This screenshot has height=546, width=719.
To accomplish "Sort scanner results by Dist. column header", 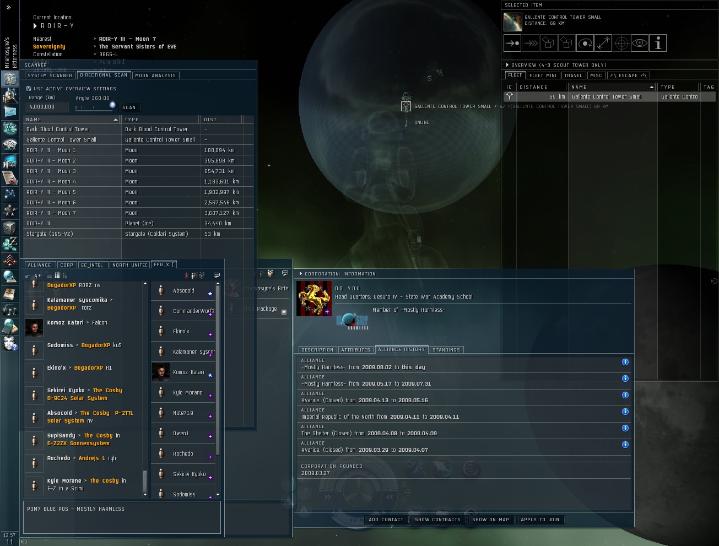I will (221, 120).
